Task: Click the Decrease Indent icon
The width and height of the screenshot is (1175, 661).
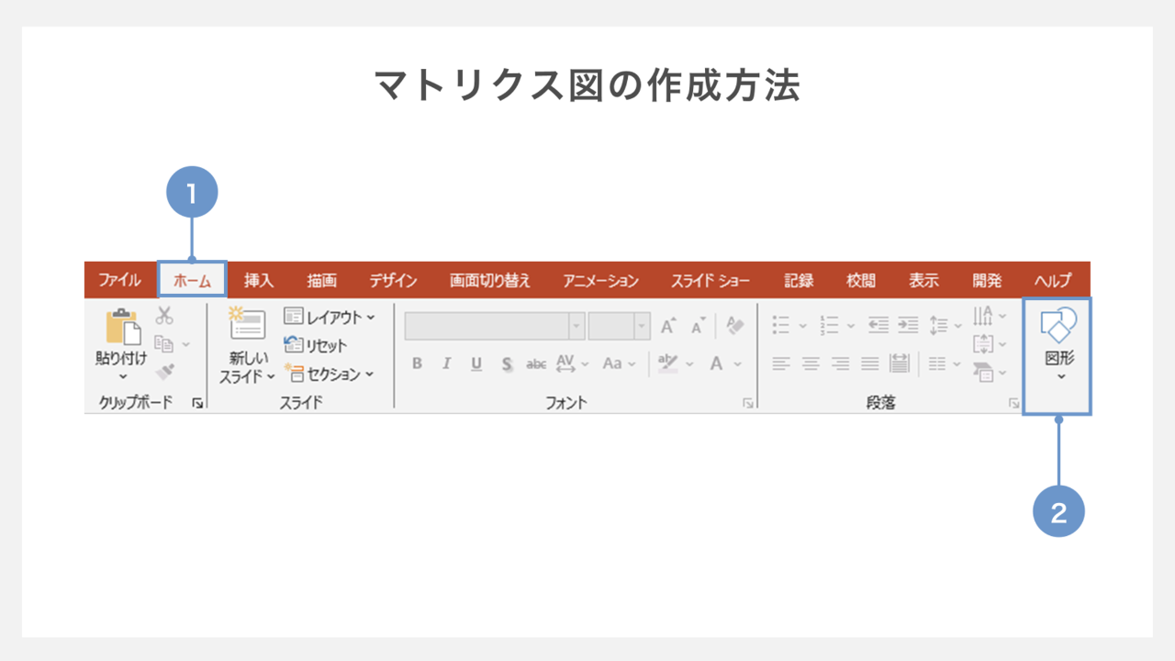Action: click(878, 325)
